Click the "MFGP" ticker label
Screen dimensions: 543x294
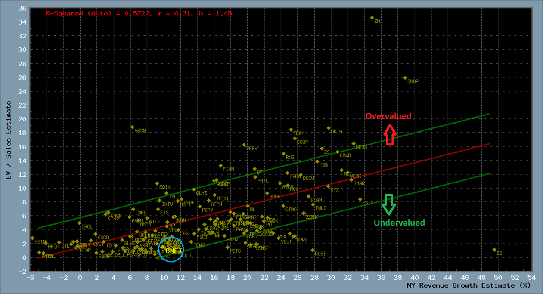pos(53,247)
